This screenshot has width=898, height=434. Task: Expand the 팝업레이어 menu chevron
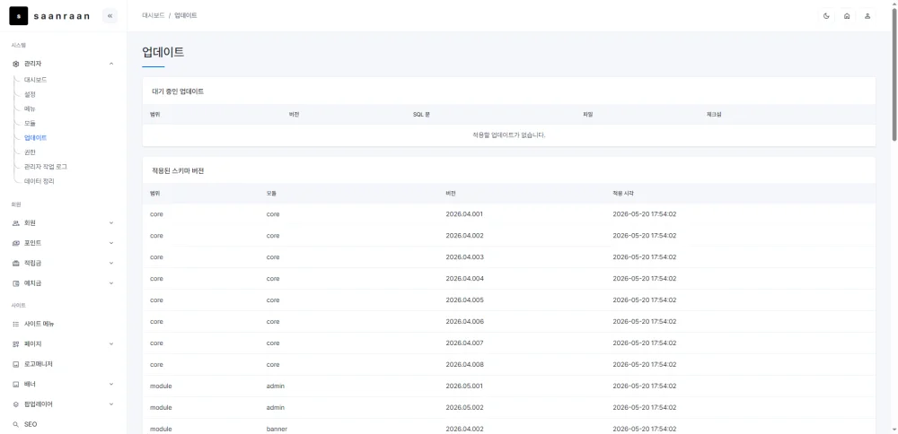(x=111, y=404)
